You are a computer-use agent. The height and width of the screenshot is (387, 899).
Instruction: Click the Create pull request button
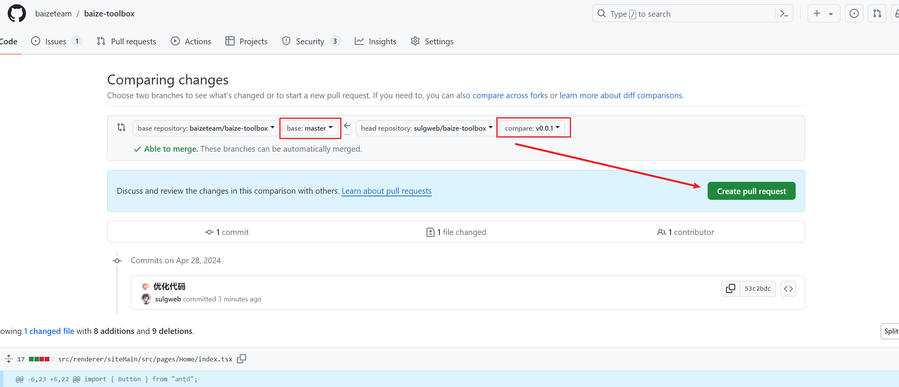[x=751, y=191]
